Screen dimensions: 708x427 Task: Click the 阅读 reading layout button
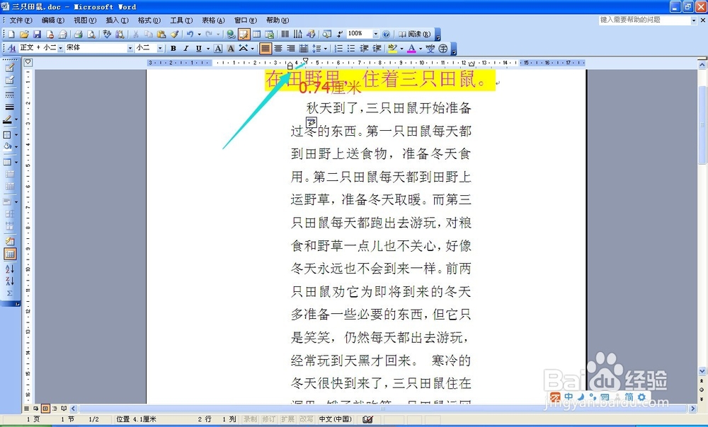[414, 34]
